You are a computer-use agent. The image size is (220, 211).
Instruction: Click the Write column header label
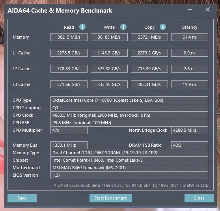click(109, 27)
